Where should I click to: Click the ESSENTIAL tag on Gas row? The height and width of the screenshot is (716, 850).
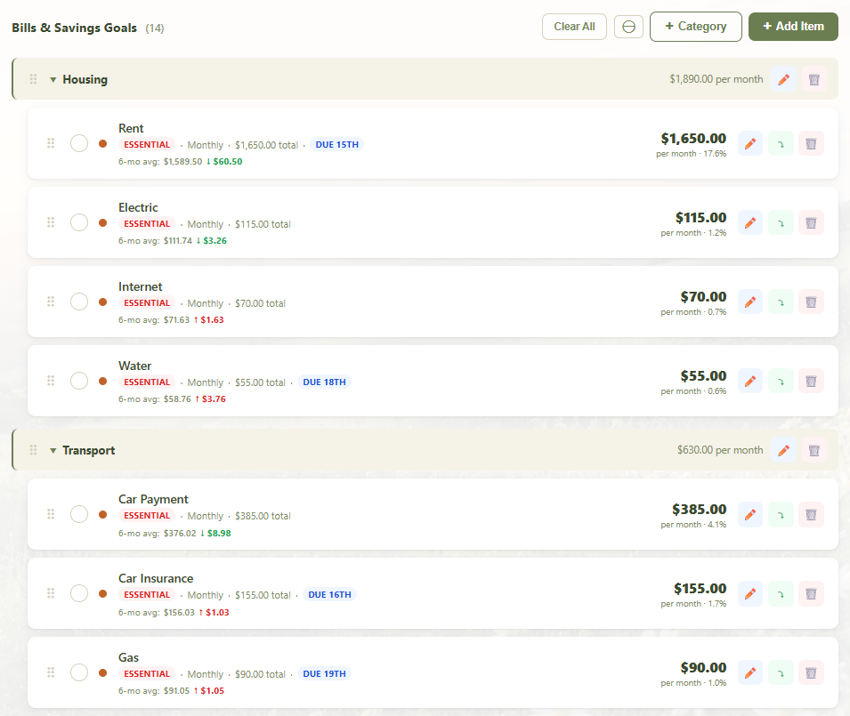pos(147,674)
